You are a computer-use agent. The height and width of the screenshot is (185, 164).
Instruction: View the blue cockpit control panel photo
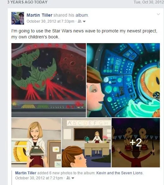coord(123,80)
